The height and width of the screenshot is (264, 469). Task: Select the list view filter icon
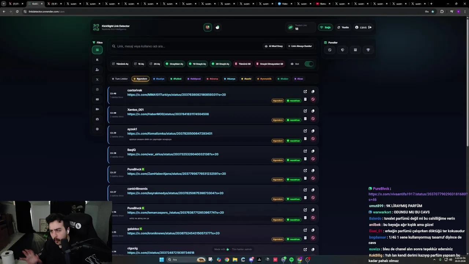tap(97, 50)
